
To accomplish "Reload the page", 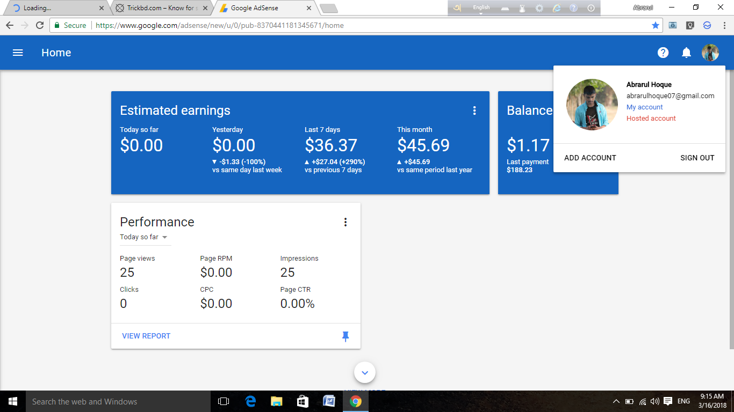I will point(39,25).
